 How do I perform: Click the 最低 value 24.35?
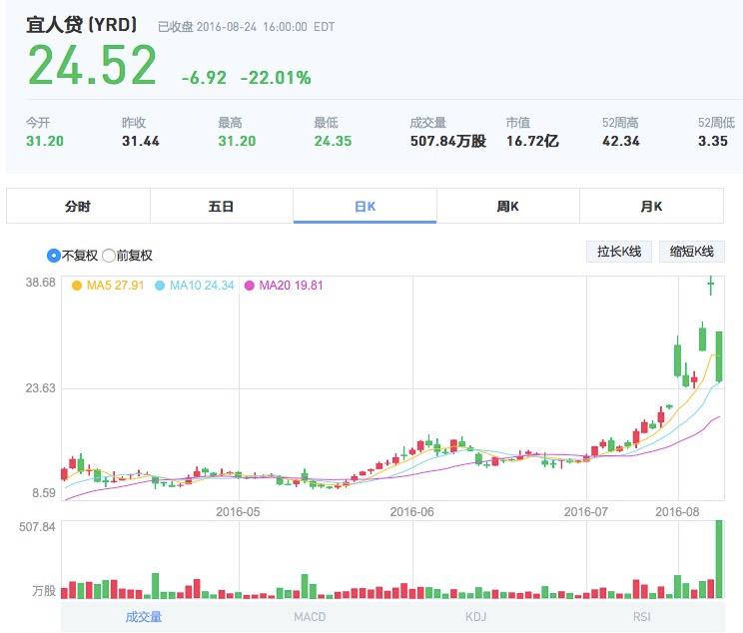tap(334, 141)
